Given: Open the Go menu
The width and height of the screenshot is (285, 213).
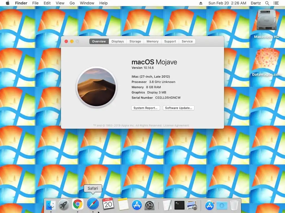Looking at the screenshot, I should click(72, 3).
